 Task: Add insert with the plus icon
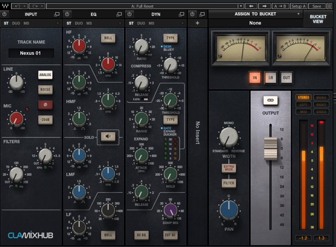[x=197, y=23]
